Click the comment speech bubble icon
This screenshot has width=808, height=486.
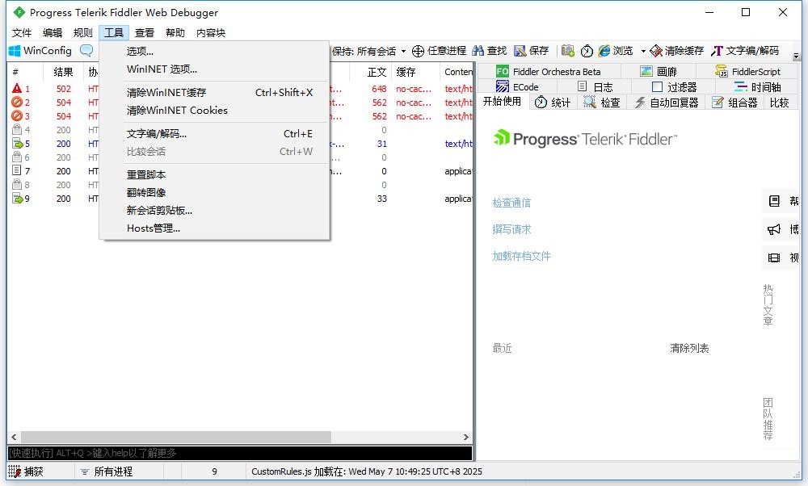coord(86,50)
